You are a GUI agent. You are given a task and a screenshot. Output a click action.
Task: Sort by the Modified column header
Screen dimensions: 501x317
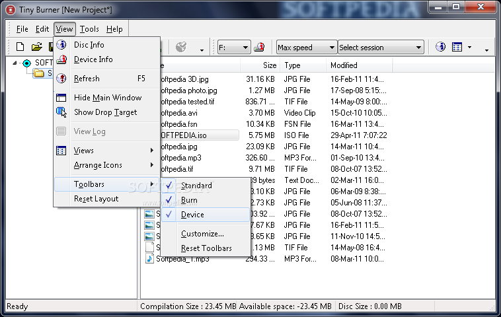click(360, 65)
